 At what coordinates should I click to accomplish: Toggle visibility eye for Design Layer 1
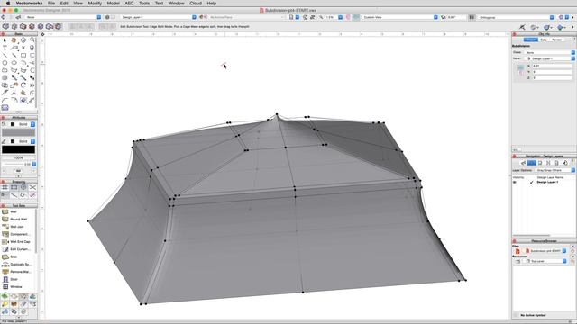(x=515, y=182)
